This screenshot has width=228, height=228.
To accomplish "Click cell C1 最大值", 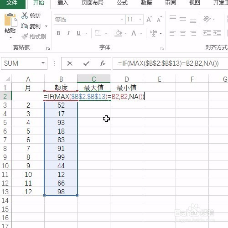I will pos(94,88).
